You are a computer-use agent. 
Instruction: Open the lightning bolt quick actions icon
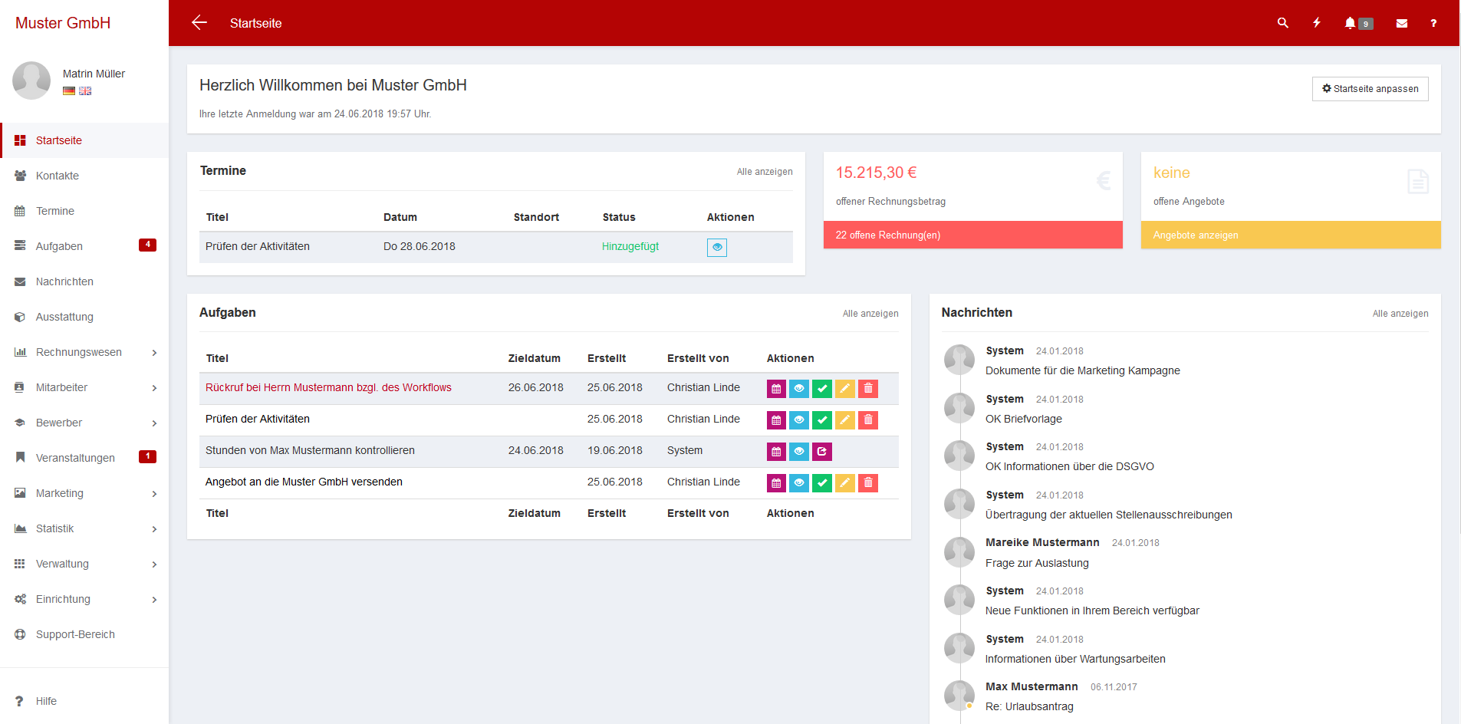click(1317, 23)
